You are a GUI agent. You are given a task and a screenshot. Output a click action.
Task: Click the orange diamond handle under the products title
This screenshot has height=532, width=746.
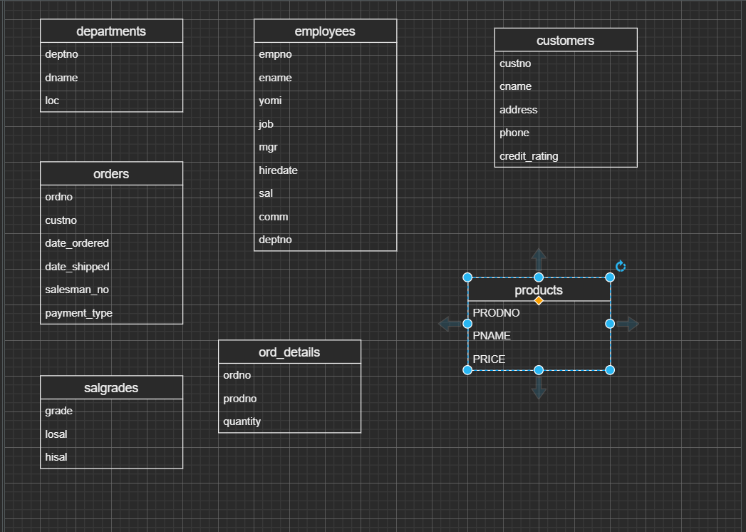(x=539, y=300)
